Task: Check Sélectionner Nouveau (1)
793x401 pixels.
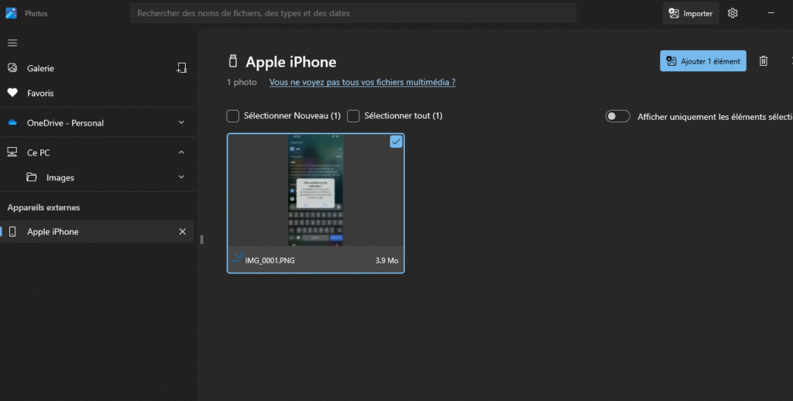Action: pyautogui.click(x=232, y=116)
